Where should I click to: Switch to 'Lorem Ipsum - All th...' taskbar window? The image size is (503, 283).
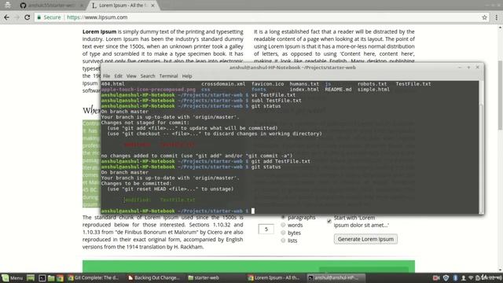pyautogui.click(x=274, y=277)
